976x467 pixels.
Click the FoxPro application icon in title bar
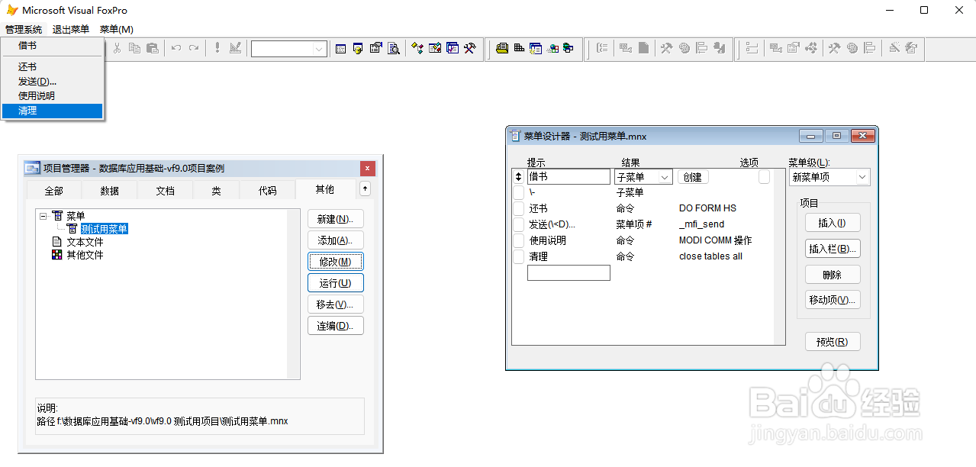pos(12,10)
